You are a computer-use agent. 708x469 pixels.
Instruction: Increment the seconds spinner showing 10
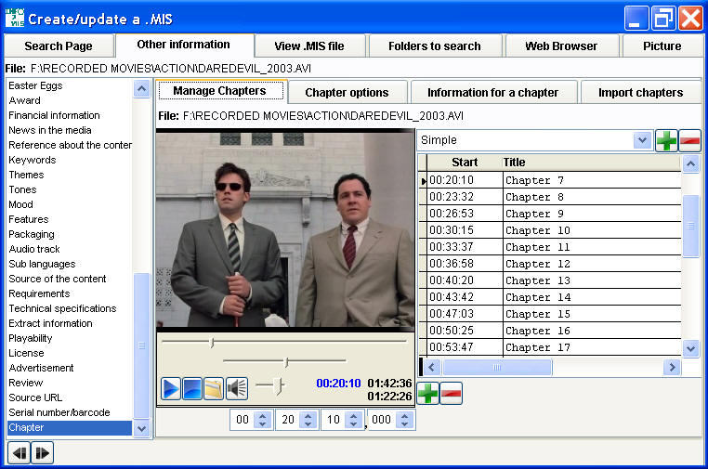click(x=354, y=416)
